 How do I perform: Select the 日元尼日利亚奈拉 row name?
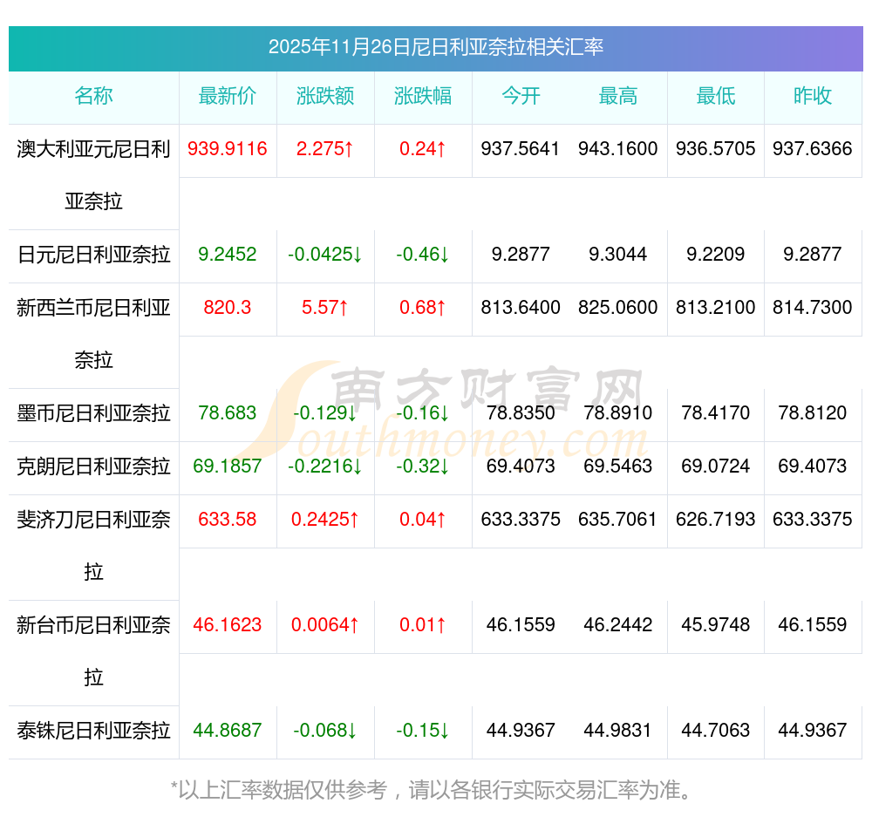[93, 255]
